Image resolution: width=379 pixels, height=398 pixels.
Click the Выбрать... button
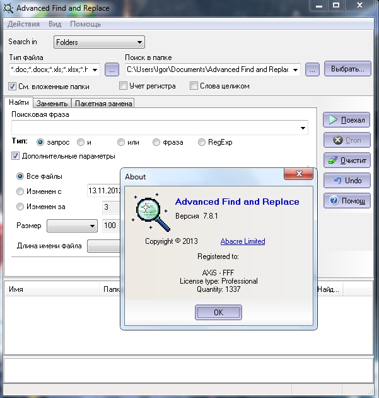tap(347, 69)
